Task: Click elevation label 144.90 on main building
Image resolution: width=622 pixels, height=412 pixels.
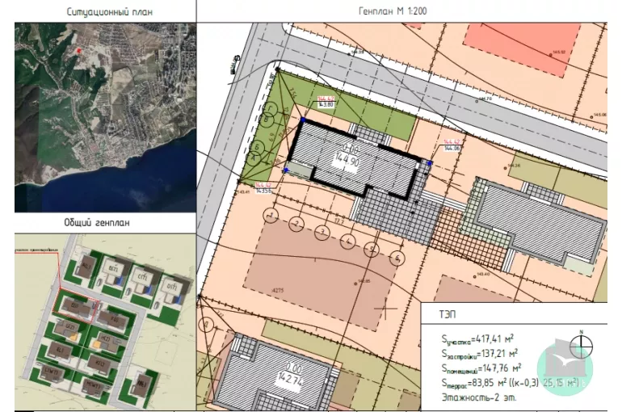Action: [348, 160]
